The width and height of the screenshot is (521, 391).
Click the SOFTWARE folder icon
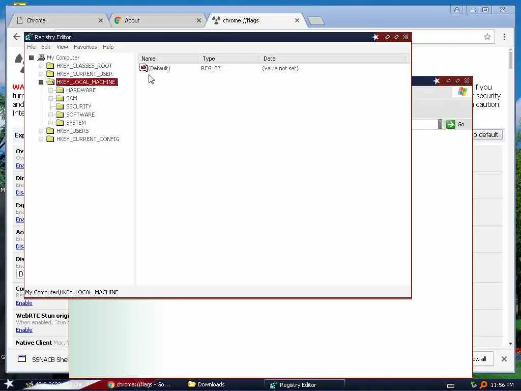[60, 115]
